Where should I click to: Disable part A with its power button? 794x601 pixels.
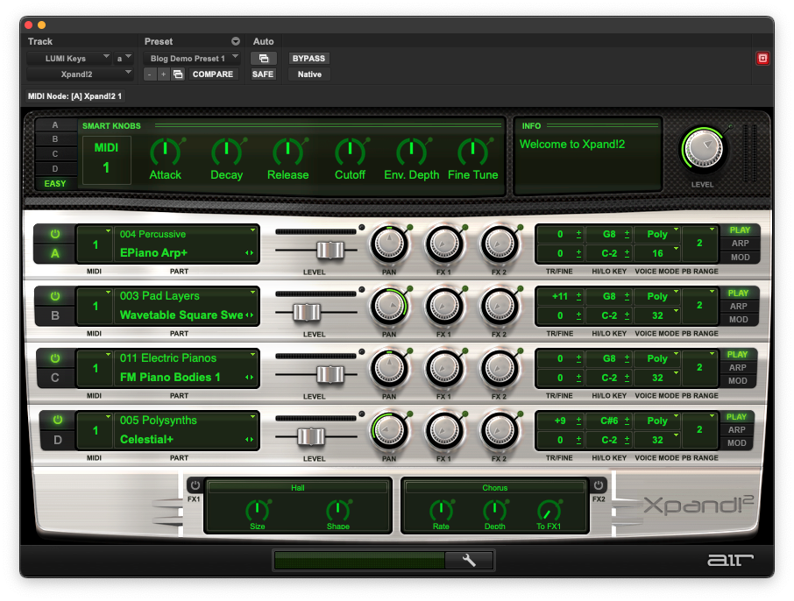click(54, 235)
